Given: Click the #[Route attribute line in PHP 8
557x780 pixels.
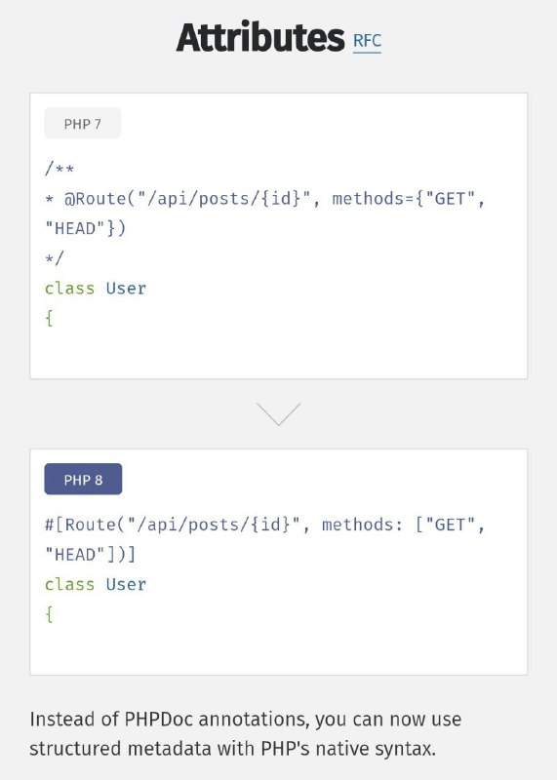Looking at the screenshot, I should (x=264, y=525).
